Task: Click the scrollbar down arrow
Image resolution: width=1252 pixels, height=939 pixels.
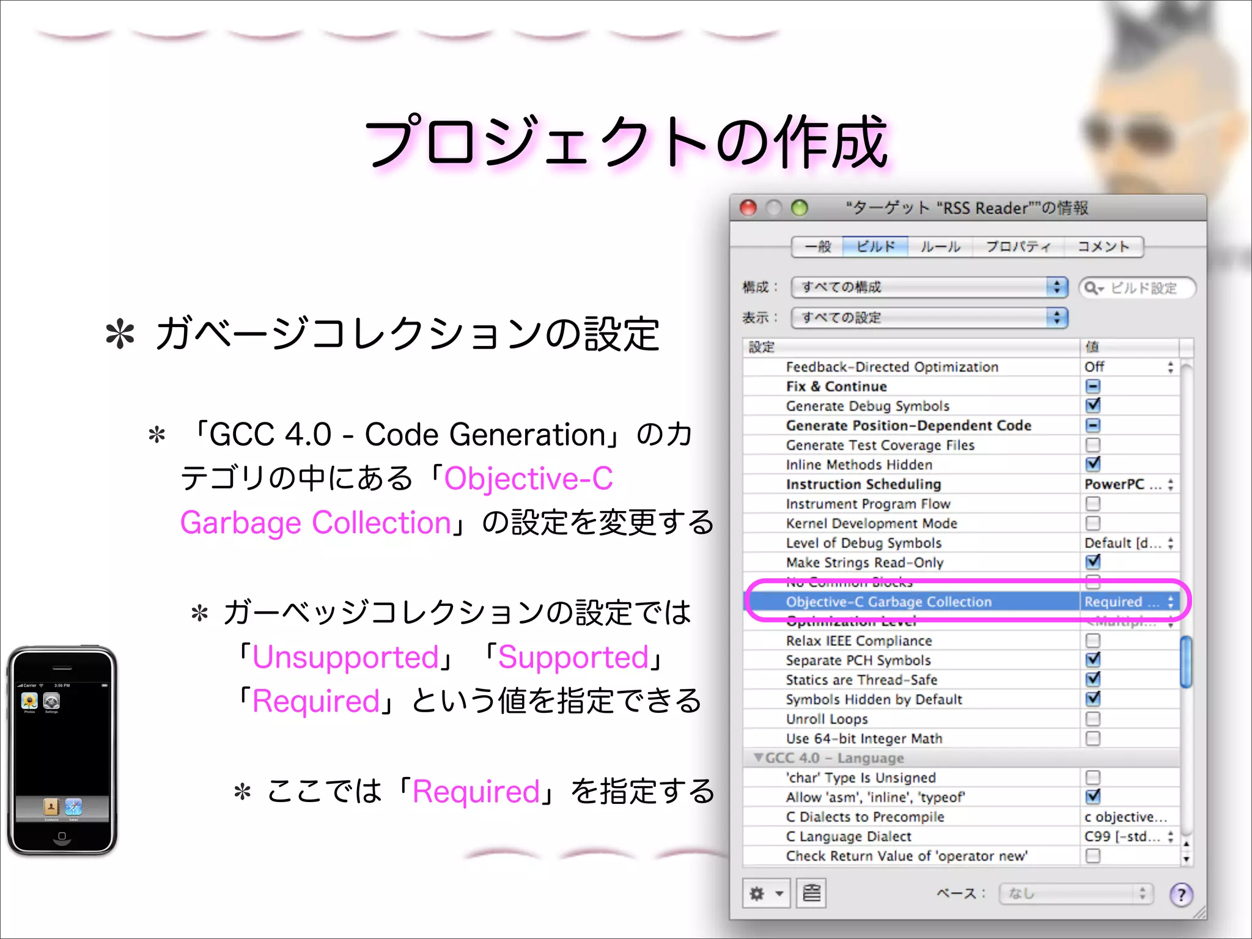Action: click(x=1186, y=859)
